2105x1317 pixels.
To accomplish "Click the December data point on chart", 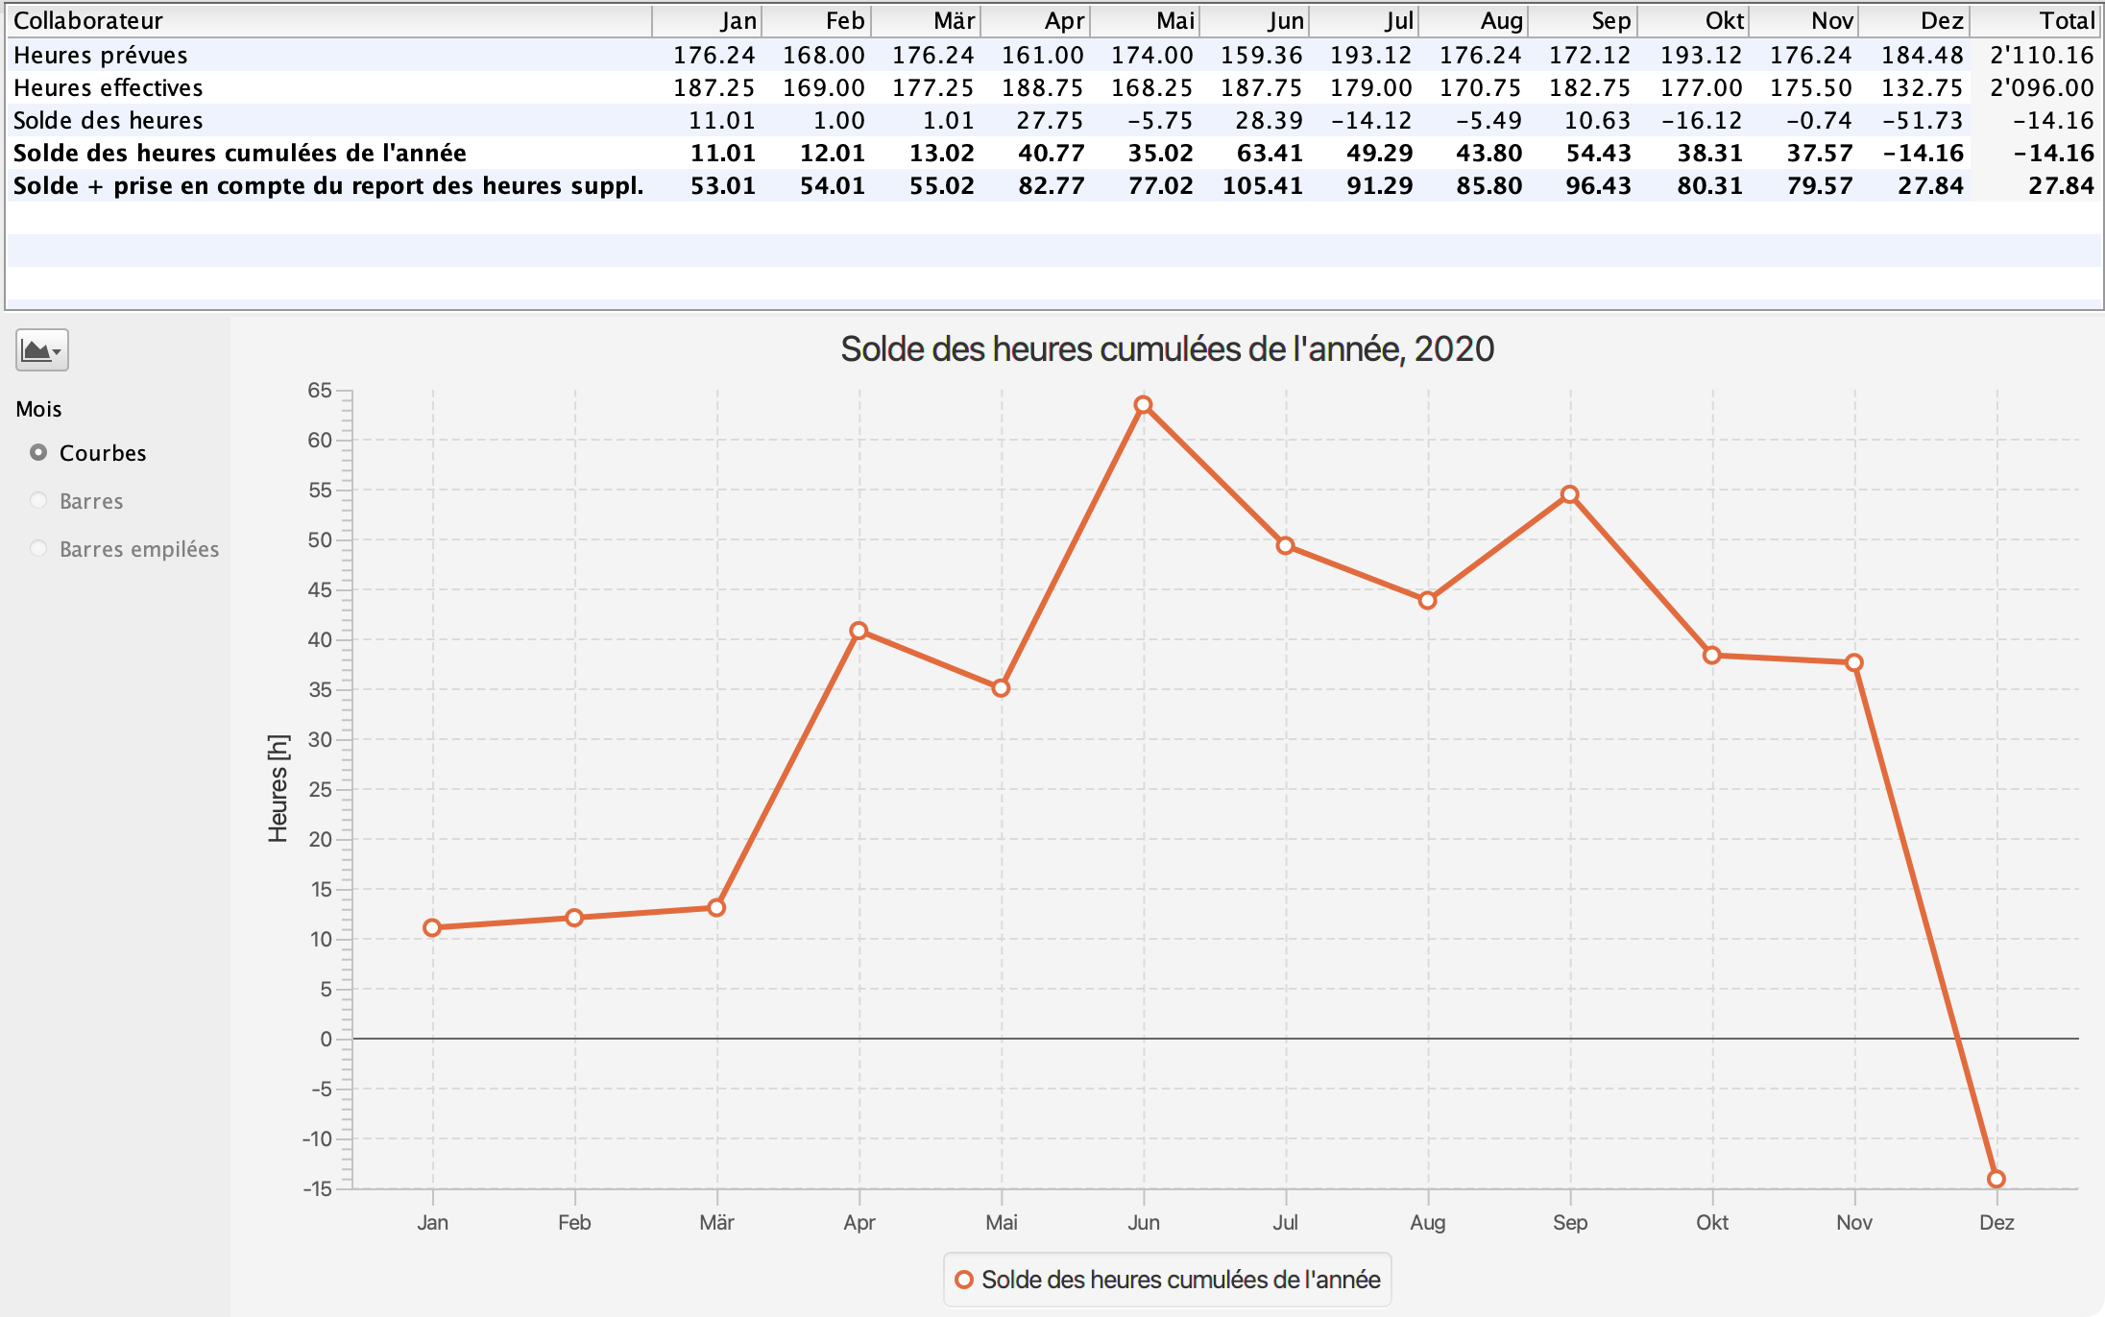I will pyautogui.click(x=1996, y=1179).
